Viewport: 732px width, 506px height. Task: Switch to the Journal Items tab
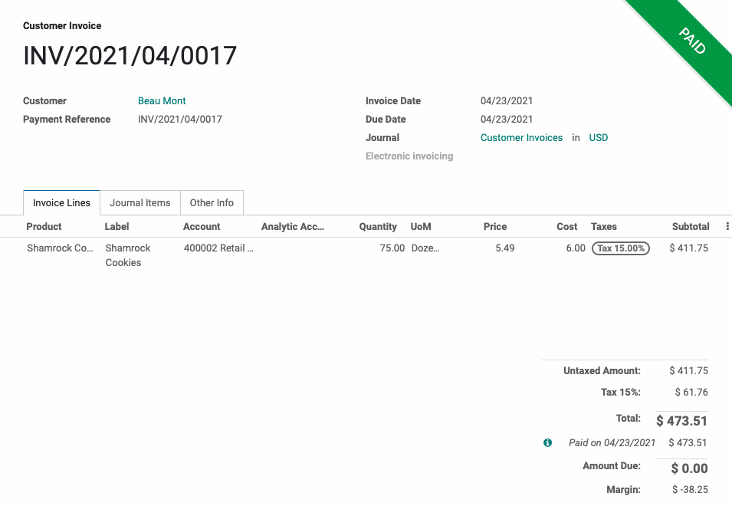[140, 202]
